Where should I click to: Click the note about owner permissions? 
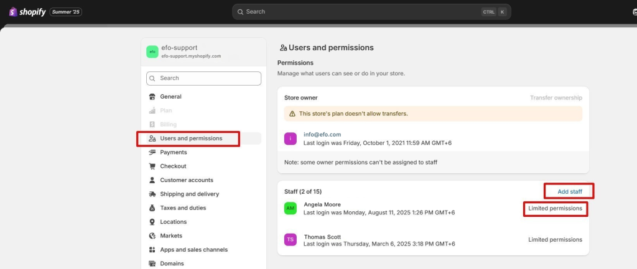(x=361, y=162)
